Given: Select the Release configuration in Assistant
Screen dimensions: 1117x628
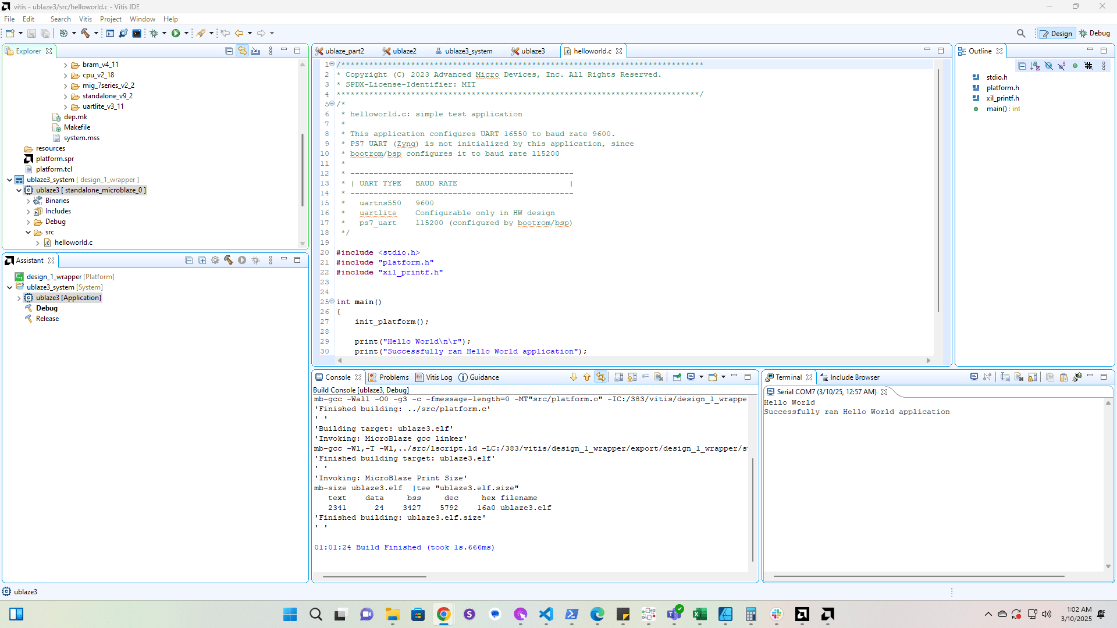Looking at the screenshot, I should tap(47, 319).
